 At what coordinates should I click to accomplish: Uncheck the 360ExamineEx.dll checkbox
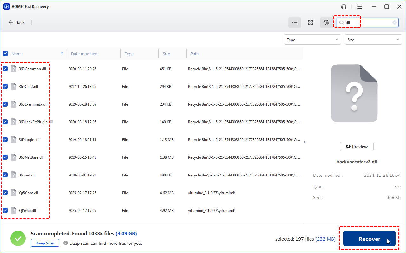click(5, 104)
